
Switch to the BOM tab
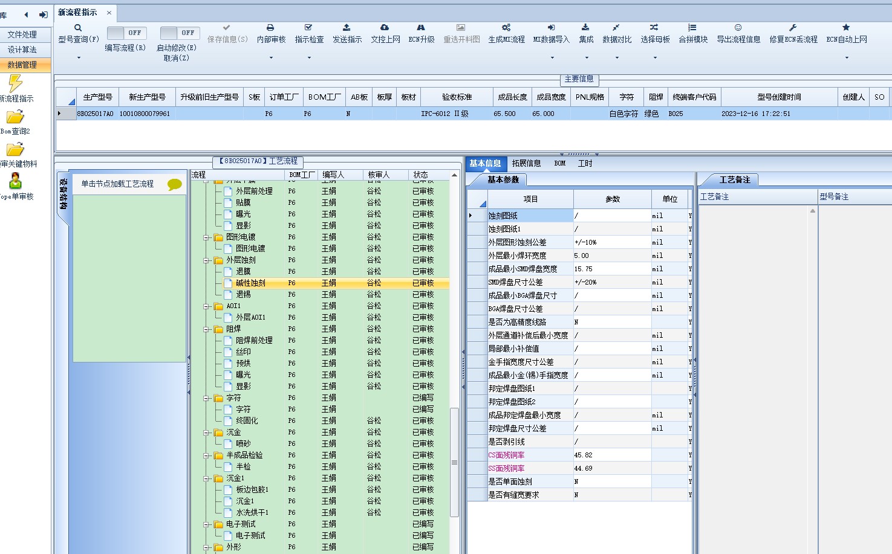coord(560,163)
